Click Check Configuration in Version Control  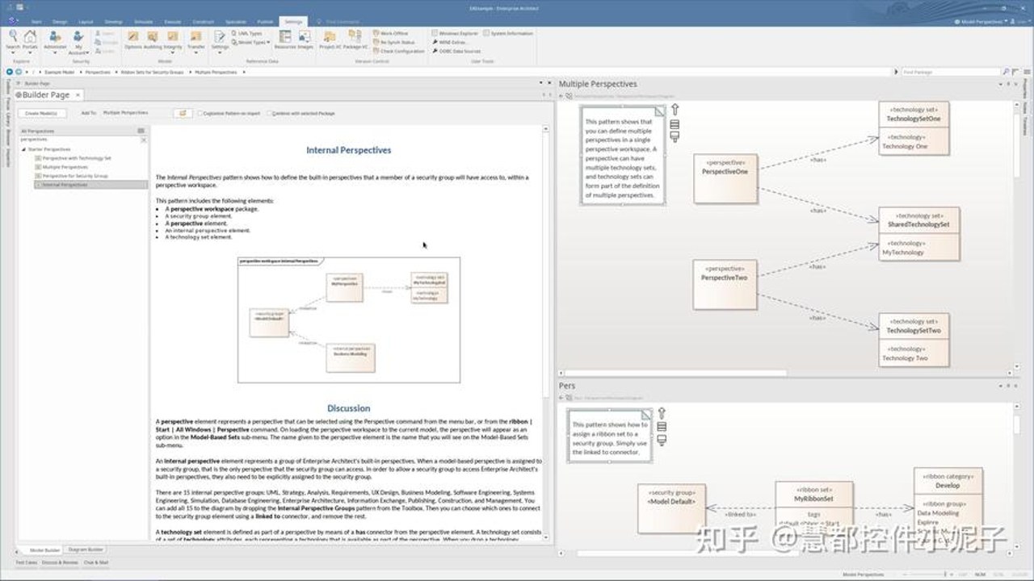(x=399, y=51)
